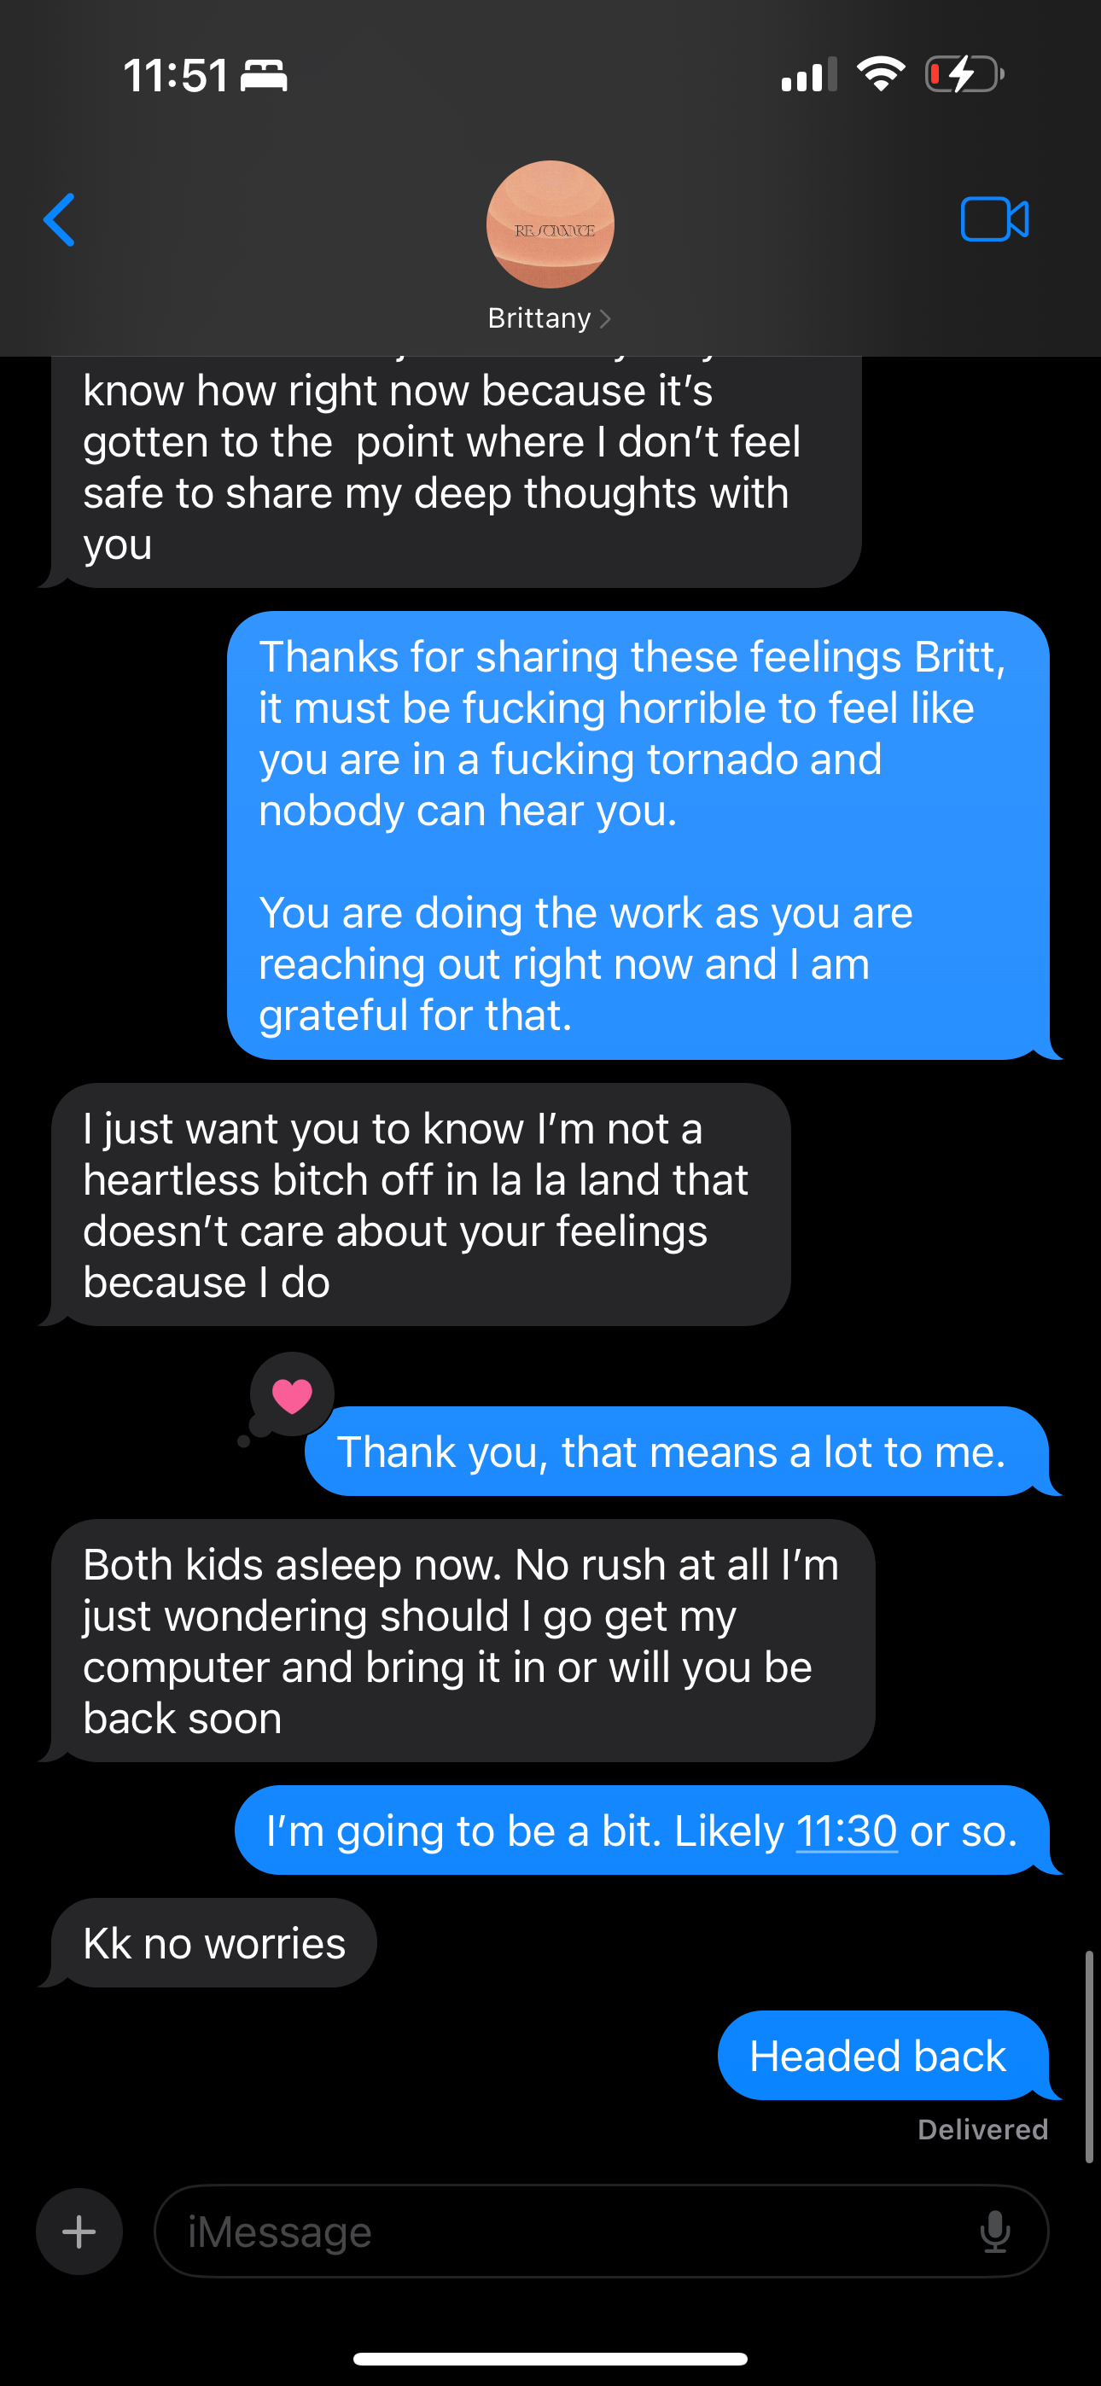Viewport: 1101px width, 2386px height.
Task: Tap the "Kk no worries" message
Action: [214, 1942]
